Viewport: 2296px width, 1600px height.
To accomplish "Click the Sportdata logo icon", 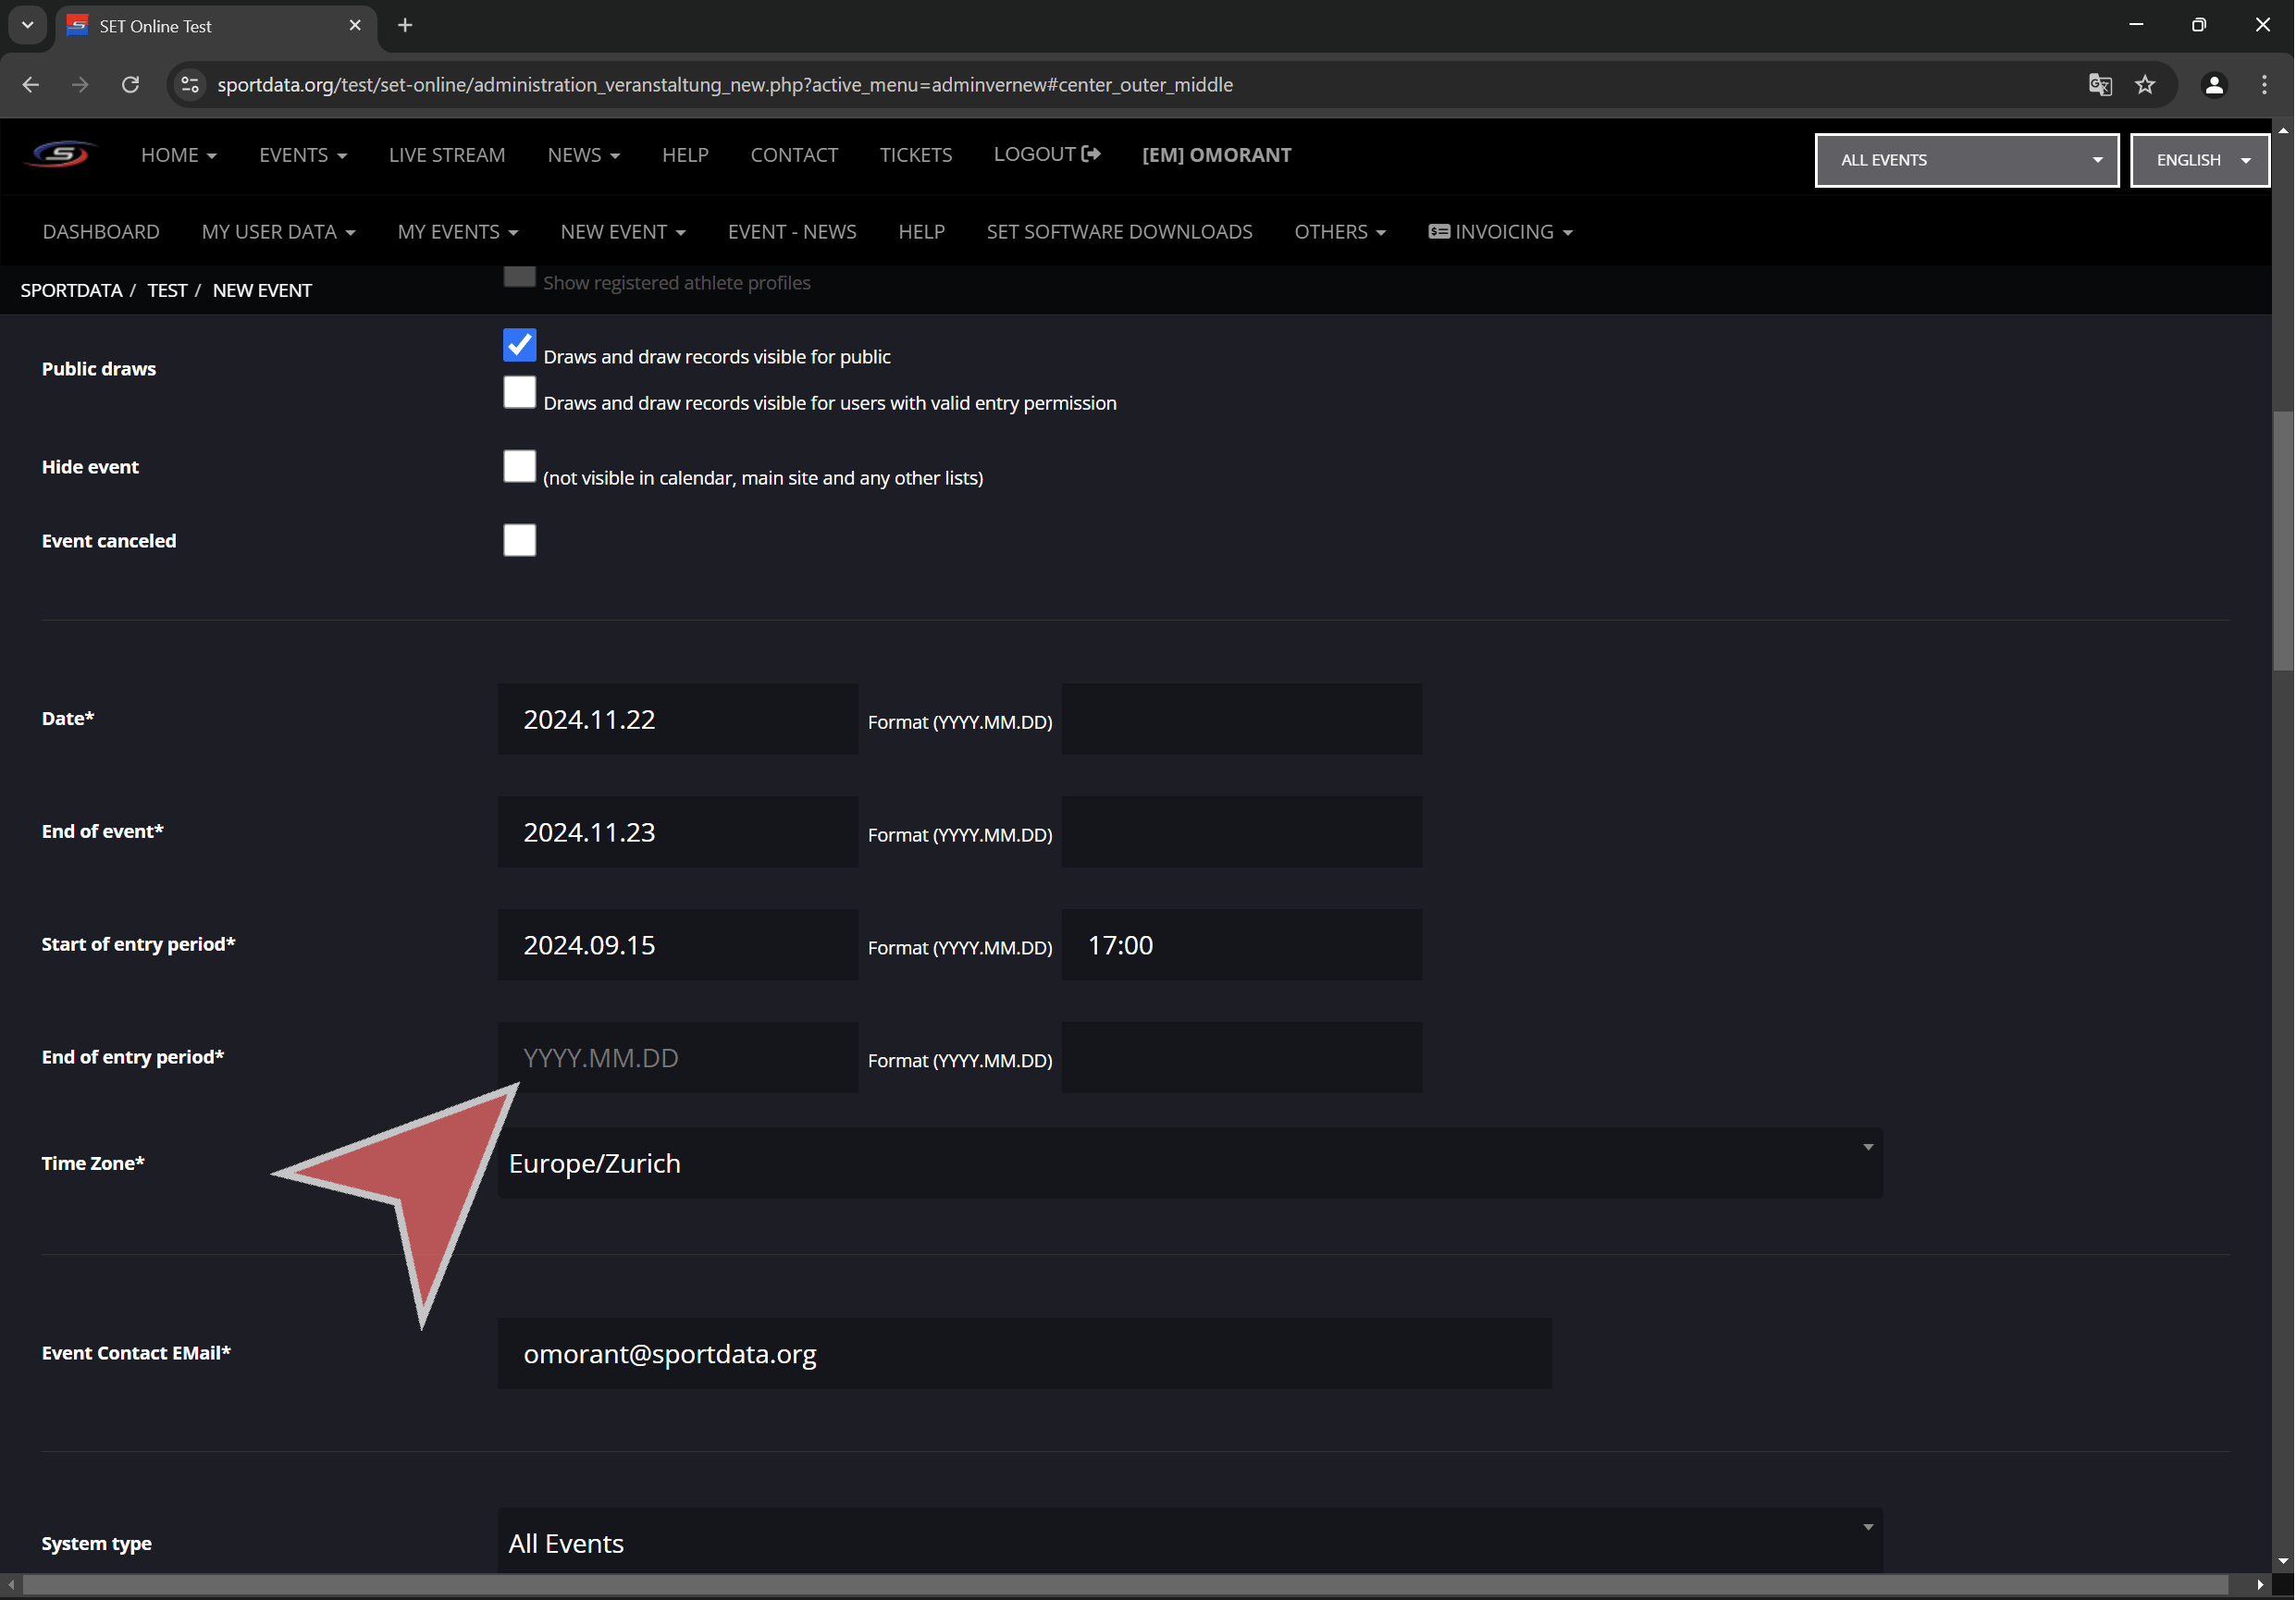I will [x=61, y=154].
